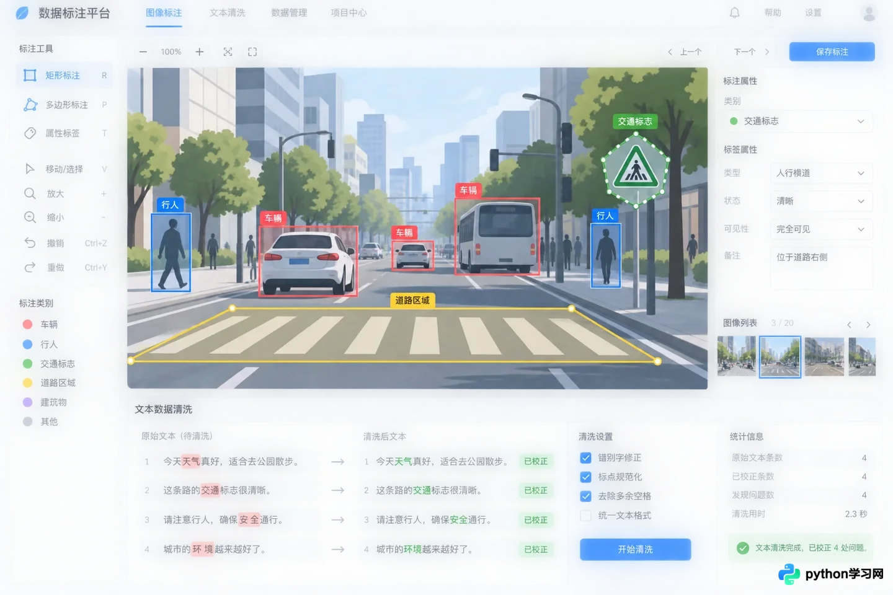Increase zoom with the plus icon
893x595 pixels.
point(200,52)
